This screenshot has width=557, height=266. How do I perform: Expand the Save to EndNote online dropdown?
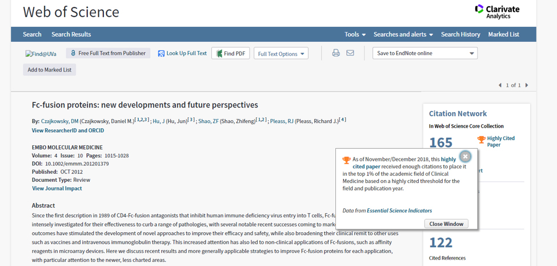tap(425, 53)
